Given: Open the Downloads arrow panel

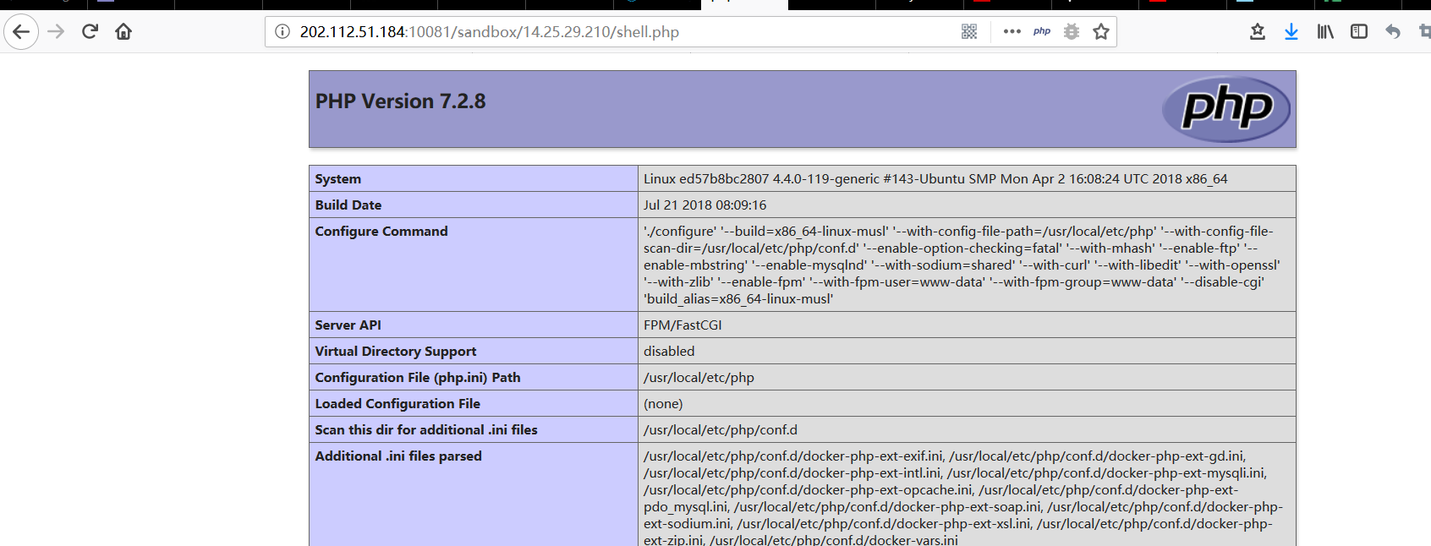Looking at the screenshot, I should pyautogui.click(x=1291, y=32).
